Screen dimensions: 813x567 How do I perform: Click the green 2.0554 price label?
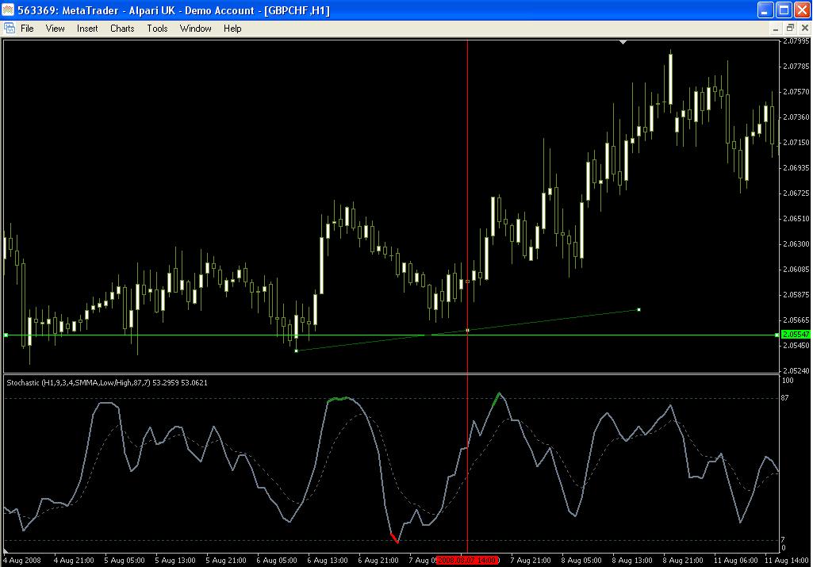795,335
